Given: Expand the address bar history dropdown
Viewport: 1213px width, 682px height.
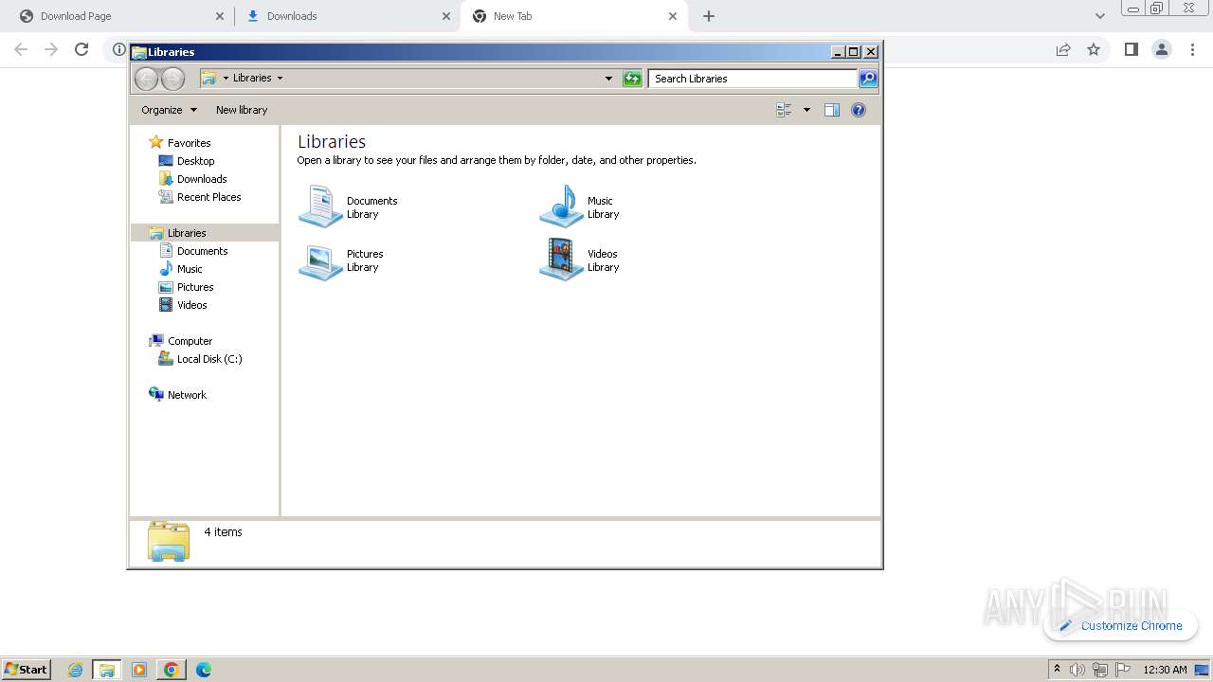Looking at the screenshot, I should pos(608,79).
